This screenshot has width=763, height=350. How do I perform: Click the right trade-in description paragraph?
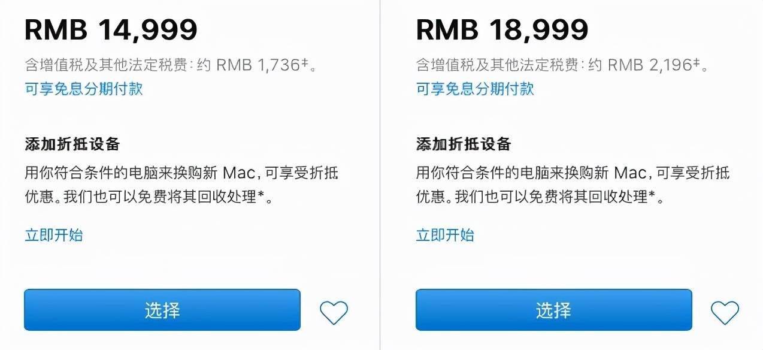tap(573, 185)
